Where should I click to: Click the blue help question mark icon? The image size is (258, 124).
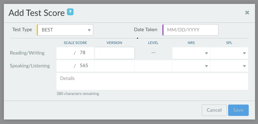[x=70, y=12]
